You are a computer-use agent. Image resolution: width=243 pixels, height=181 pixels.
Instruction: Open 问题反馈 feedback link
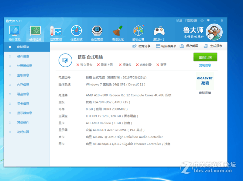191,20
